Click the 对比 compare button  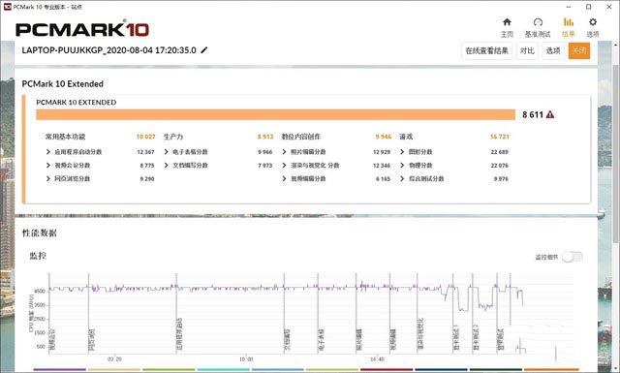(527, 50)
